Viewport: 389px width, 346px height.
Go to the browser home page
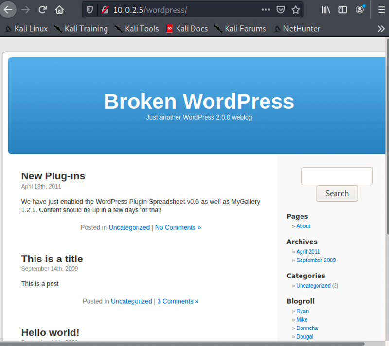coord(59,10)
